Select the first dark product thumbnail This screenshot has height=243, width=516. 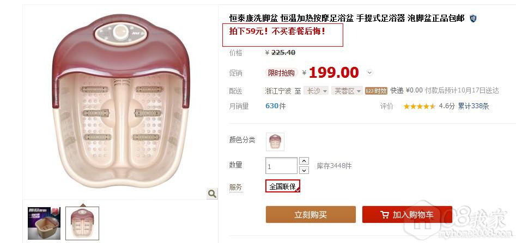(44, 223)
